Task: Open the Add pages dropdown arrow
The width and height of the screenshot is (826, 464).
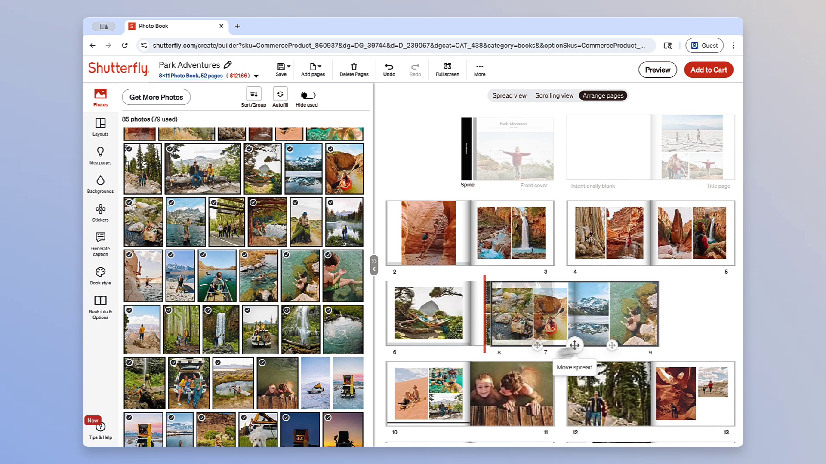Action: pyautogui.click(x=320, y=66)
